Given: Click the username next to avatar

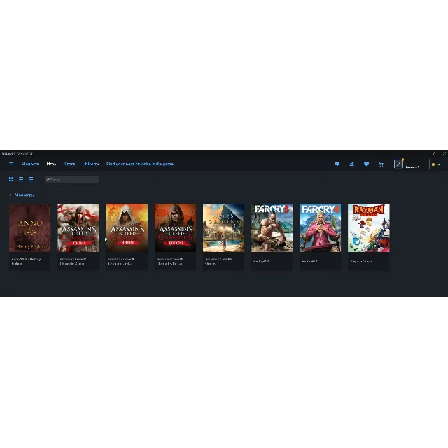Looking at the screenshot, I should point(412,167).
